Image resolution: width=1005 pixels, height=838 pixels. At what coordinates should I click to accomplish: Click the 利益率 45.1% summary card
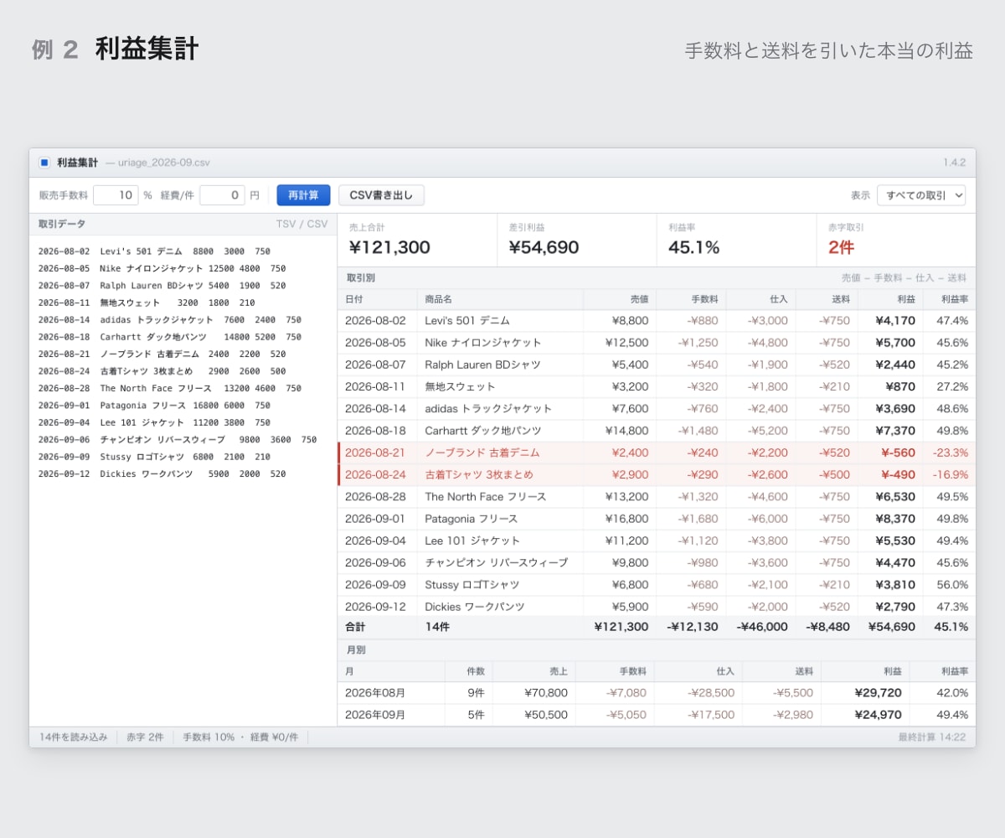[x=736, y=240]
